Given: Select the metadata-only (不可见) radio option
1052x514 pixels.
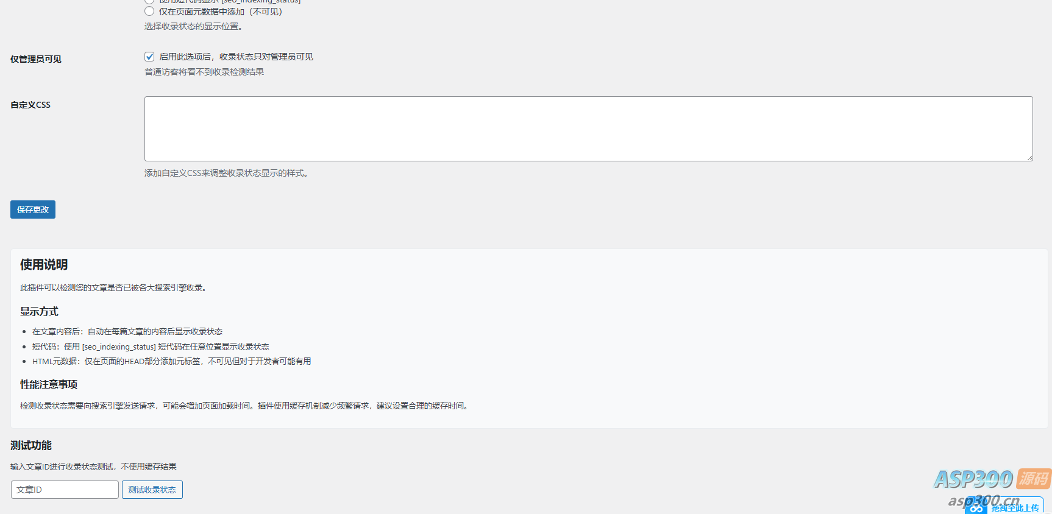Looking at the screenshot, I should [x=149, y=12].
